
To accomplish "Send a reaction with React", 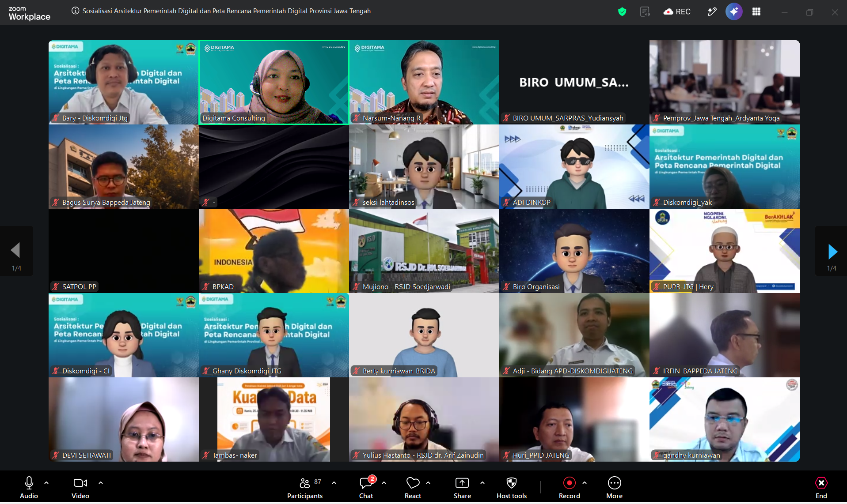I will coord(413,488).
